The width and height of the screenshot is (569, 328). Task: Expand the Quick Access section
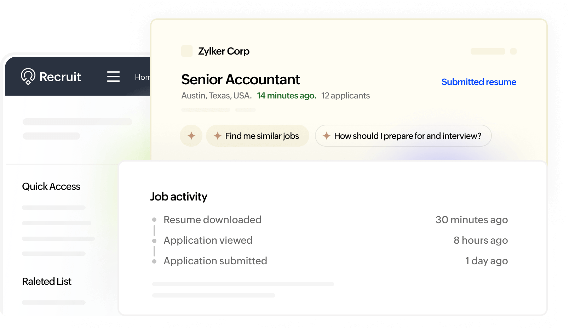51,187
